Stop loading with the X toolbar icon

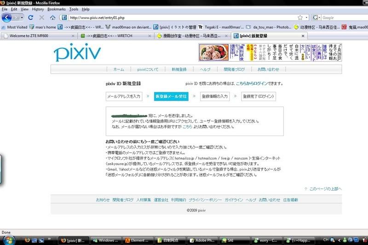pos(41,17)
